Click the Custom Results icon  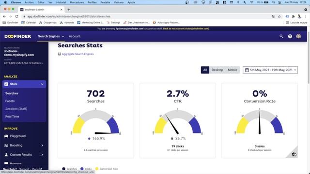click(x=6, y=155)
